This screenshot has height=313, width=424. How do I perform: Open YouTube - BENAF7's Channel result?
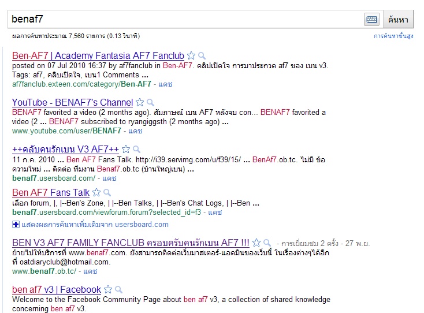(x=72, y=102)
